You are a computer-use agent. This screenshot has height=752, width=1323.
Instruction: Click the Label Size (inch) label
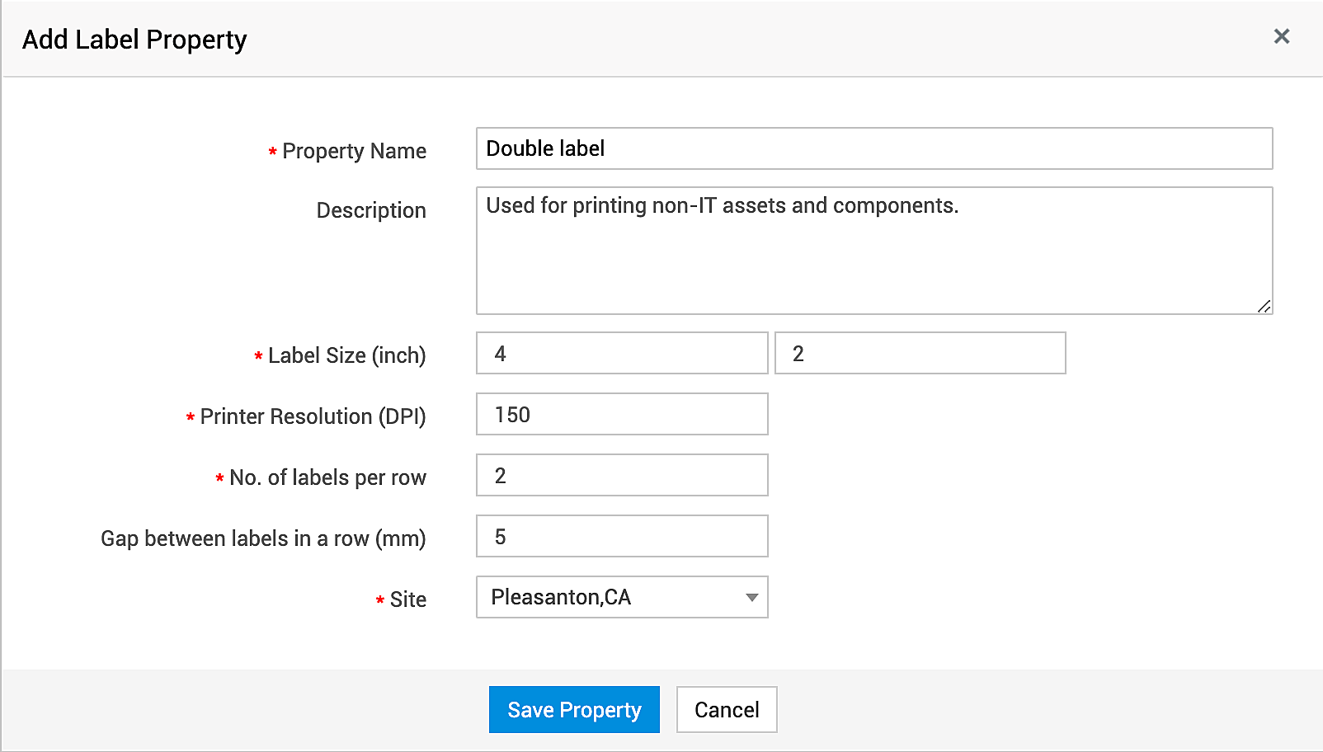point(346,356)
